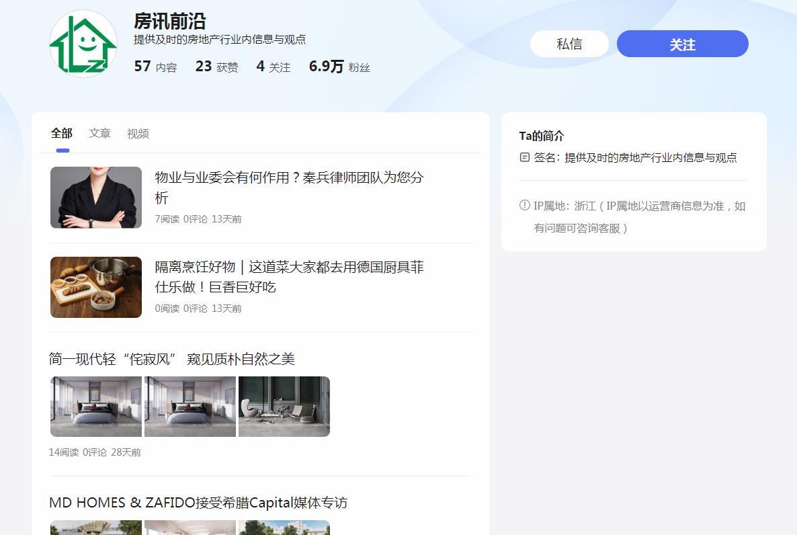
Task: Open lounge chair image of 侘寂风 post
Action: point(284,407)
